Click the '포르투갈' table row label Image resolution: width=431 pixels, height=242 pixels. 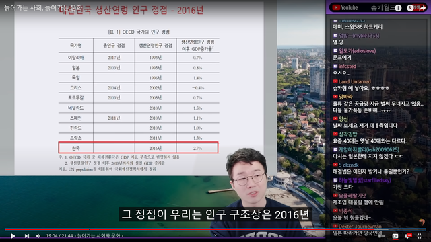coord(76,97)
